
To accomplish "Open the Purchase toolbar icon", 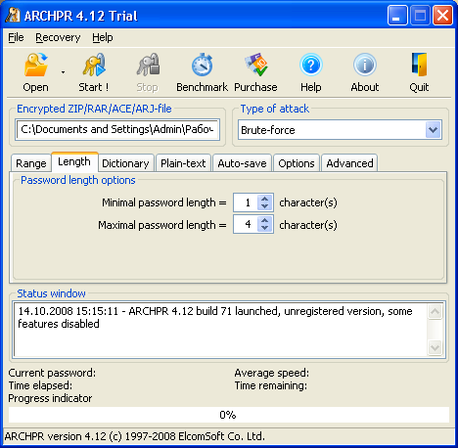I will pos(256,66).
